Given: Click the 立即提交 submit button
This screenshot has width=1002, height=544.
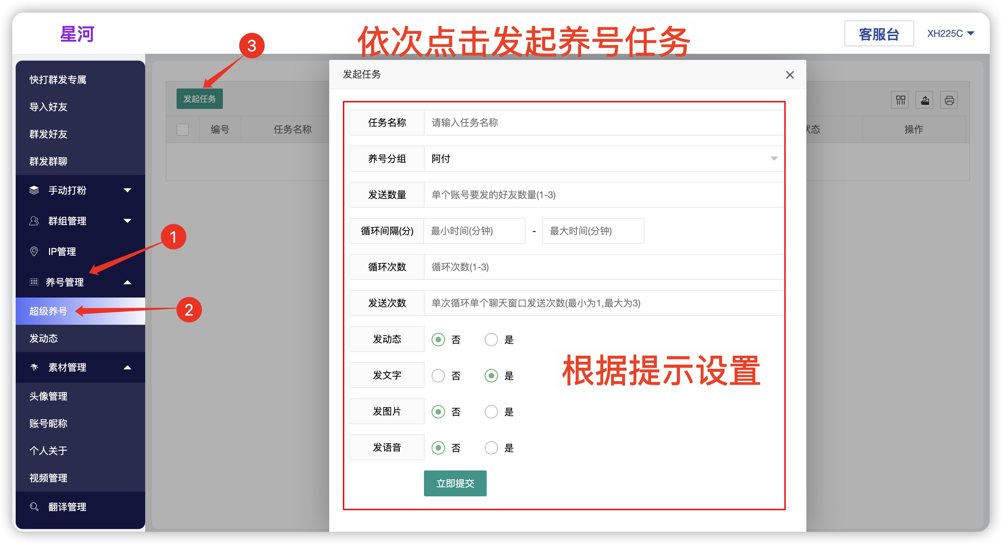Looking at the screenshot, I should 455,483.
